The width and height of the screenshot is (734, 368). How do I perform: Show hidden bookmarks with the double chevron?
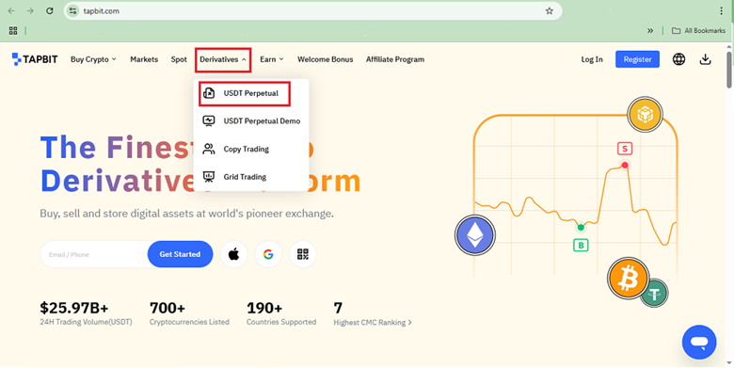[x=650, y=30]
